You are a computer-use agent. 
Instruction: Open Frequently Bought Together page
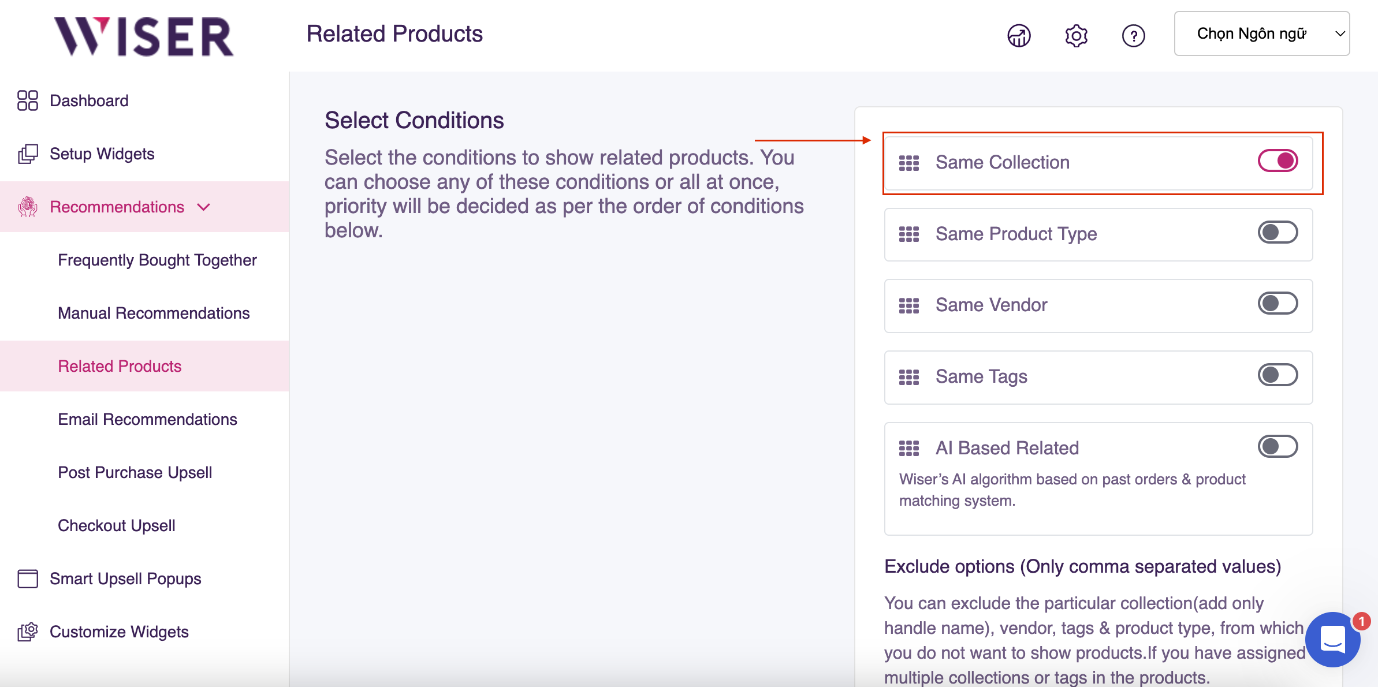[x=157, y=260]
